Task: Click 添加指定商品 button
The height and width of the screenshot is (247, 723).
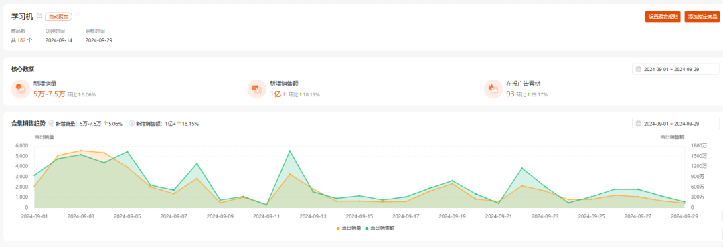Action: pyautogui.click(x=702, y=17)
